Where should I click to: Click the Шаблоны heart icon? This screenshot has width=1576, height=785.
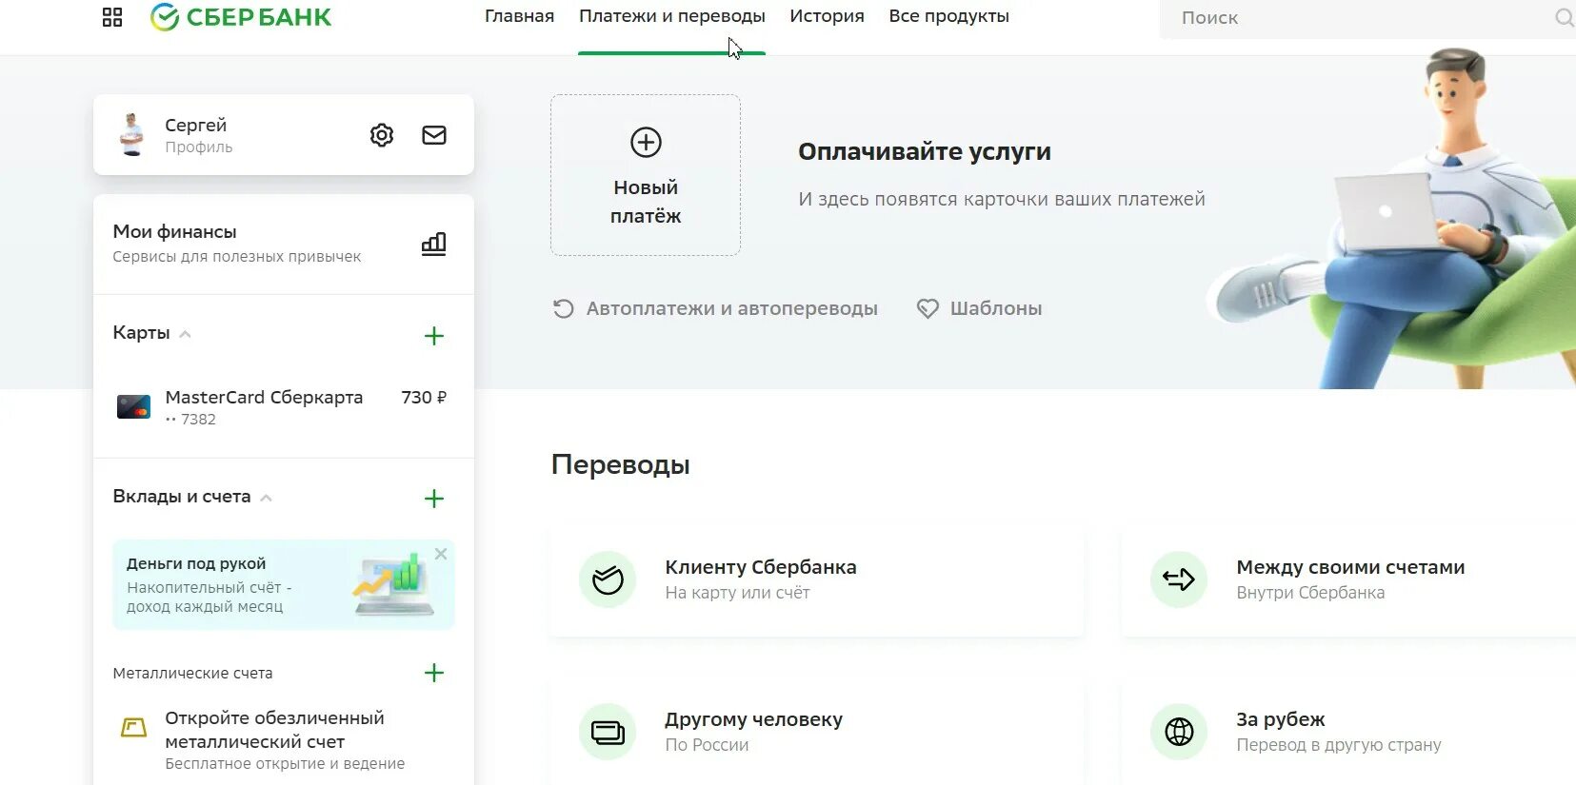tap(928, 309)
